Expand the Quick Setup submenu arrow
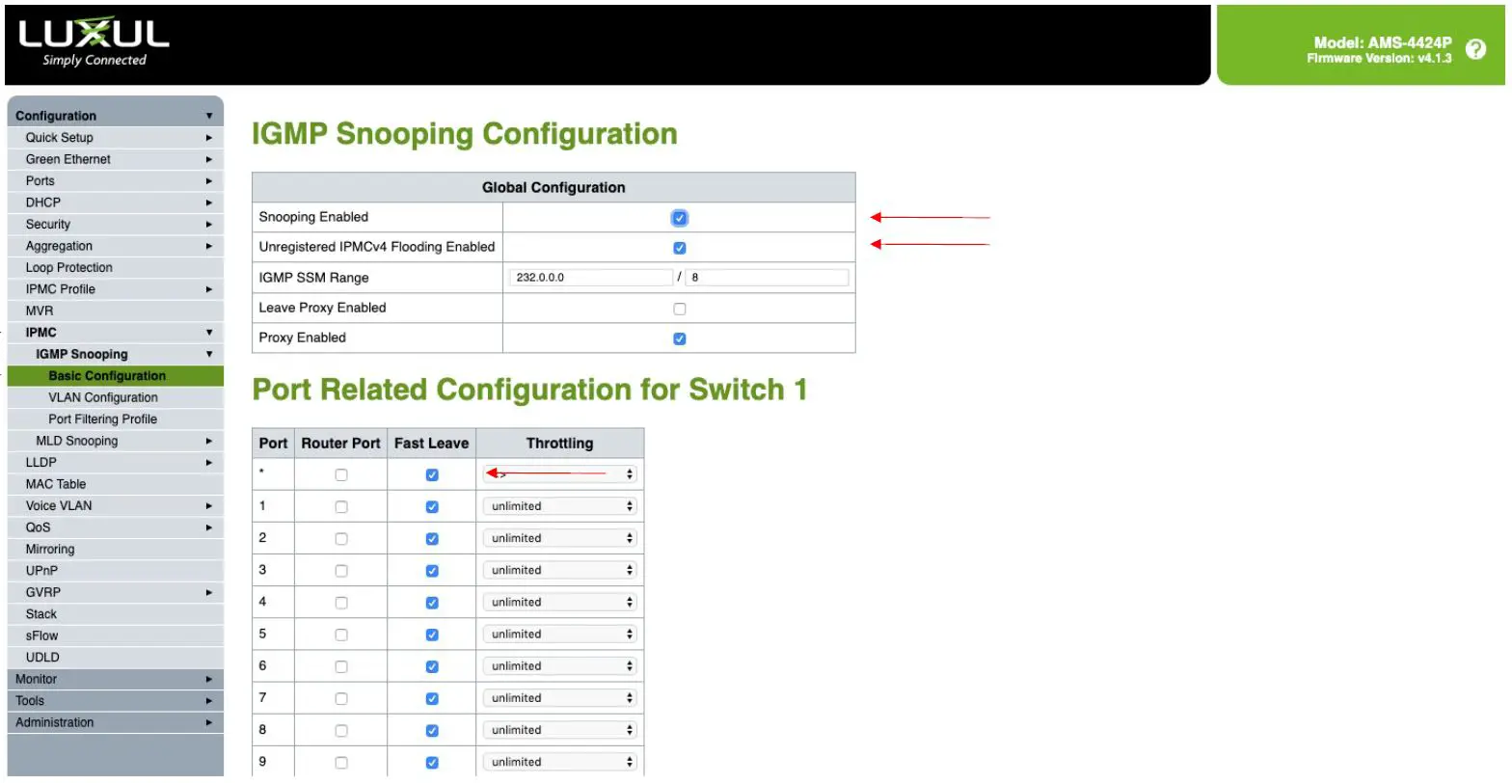This screenshot has height=783, width=1512. pos(209,138)
